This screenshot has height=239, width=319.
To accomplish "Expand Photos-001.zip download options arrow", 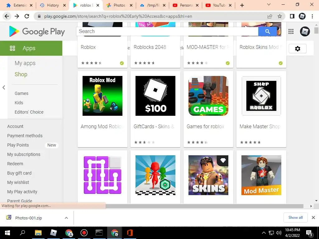I will pyautogui.click(x=66, y=218).
